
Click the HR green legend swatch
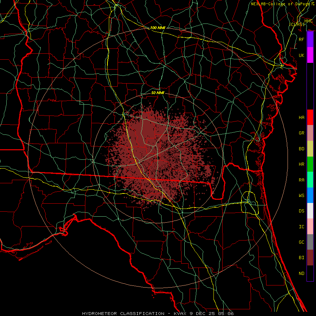pyautogui.click(x=310, y=164)
